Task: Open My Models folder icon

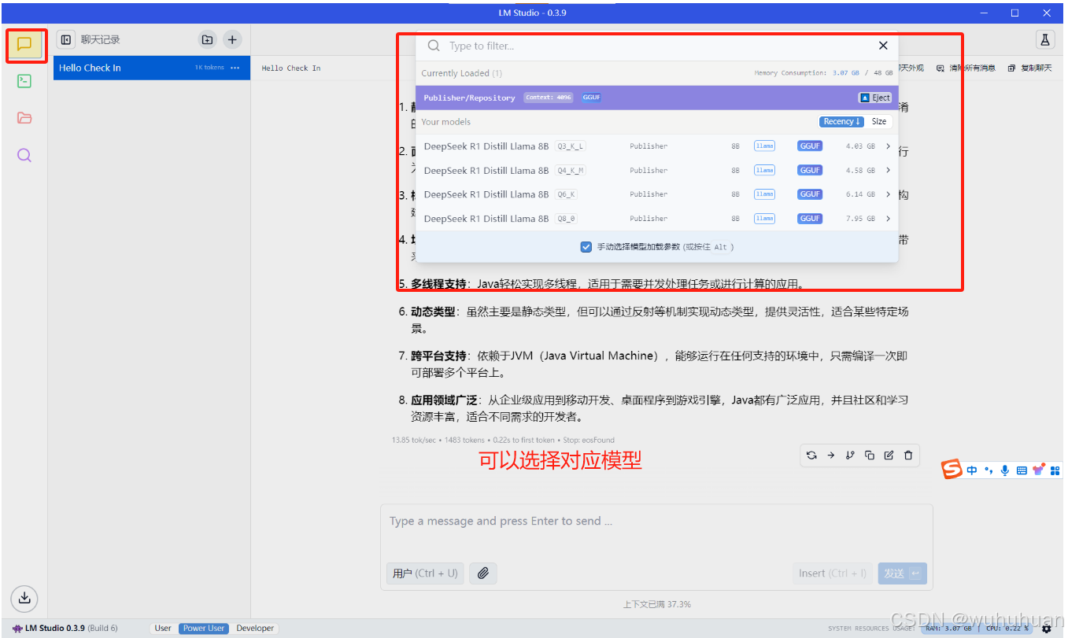Action: (24, 118)
